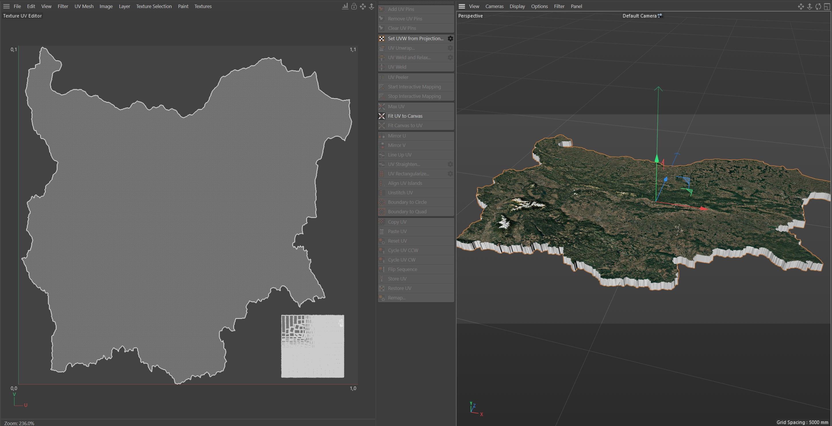Toggle the viewport layout maximize icon
This screenshot has width=832, height=426.
827,6
